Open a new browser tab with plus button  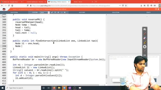[x=96, y=2]
